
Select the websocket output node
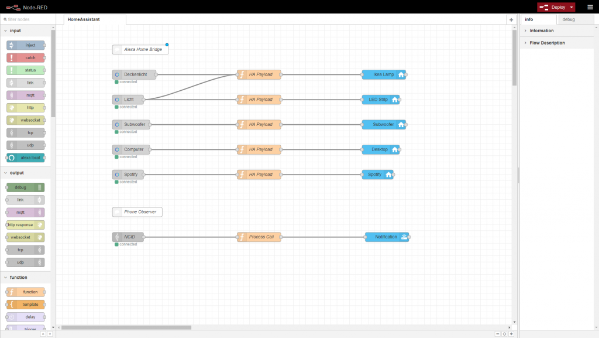click(25, 237)
